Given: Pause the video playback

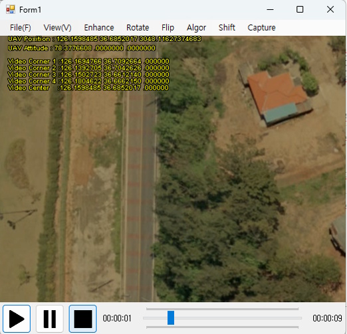Looking at the screenshot, I should coord(50,319).
